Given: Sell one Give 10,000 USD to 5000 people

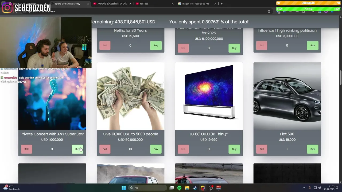Looking at the screenshot, I should pos(105,149).
